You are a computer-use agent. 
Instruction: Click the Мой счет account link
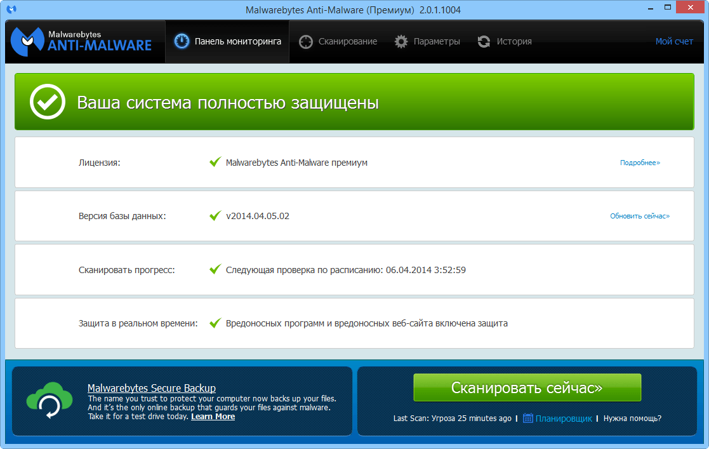674,41
